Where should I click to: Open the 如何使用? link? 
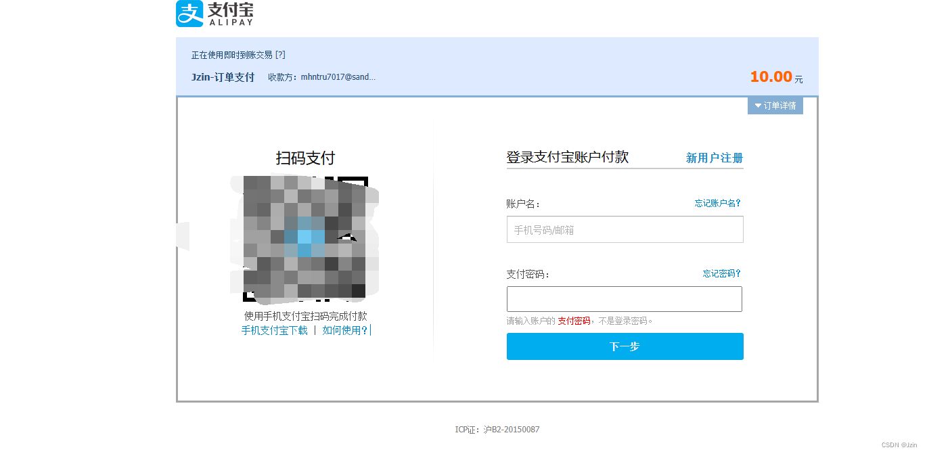[345, 330]
